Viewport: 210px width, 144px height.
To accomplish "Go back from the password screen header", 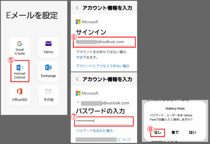I will (77, 79).
